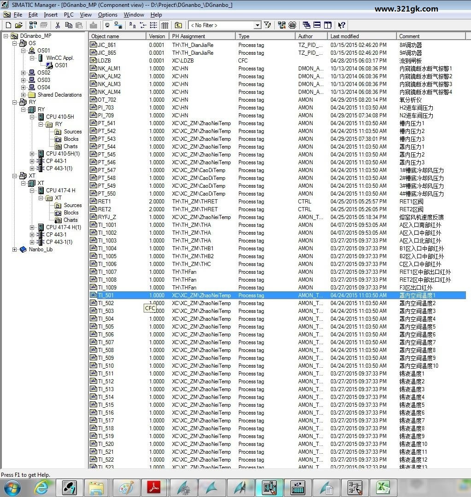Open the No Filter dropdown
Screen dimensions: 471x497
(257, 25)
